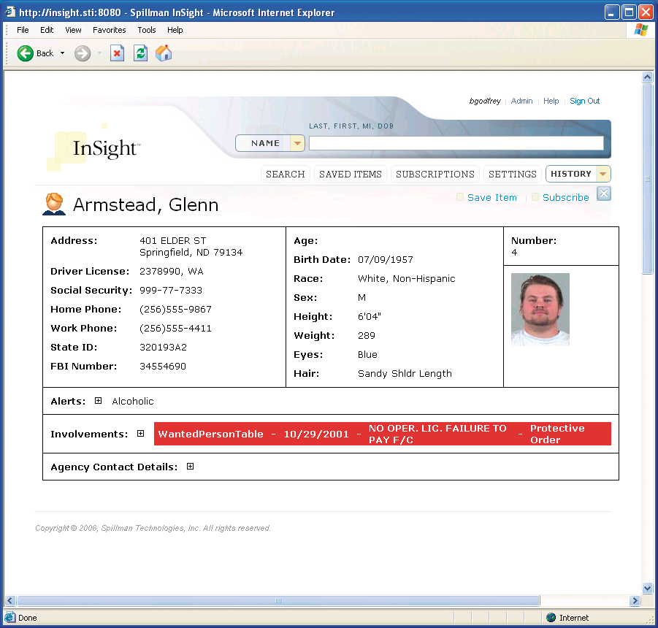Click the Sign Out link
The width and height of the screenshot is (658, 628).
pyautogui.click(x=584, y=101)
